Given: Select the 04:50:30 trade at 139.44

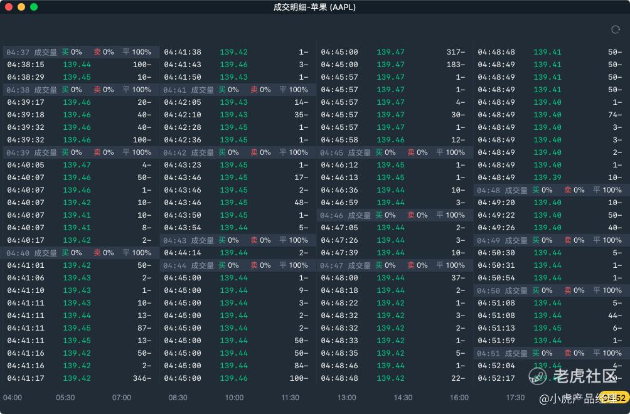Looking at the screenshot, I should pos(552,253).
